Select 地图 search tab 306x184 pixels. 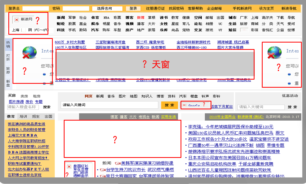tap(134, 96)
